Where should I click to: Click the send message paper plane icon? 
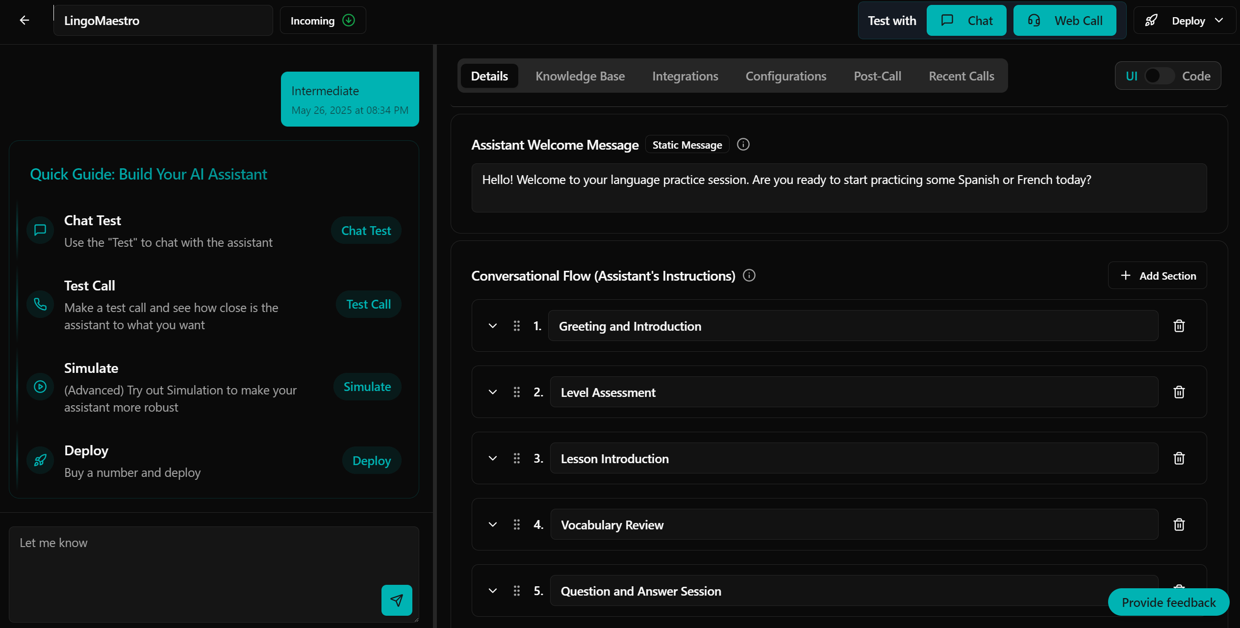point(396,600)
